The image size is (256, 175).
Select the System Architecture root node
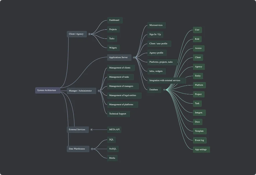coord(48,90)
